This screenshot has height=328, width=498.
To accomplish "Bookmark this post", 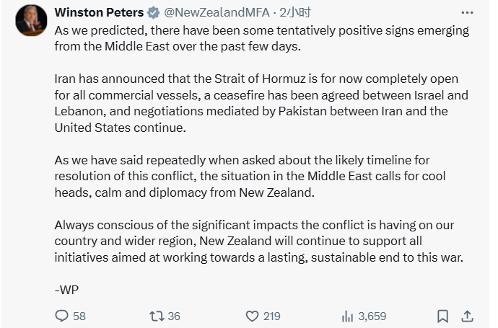I will (x=443, y=316).
